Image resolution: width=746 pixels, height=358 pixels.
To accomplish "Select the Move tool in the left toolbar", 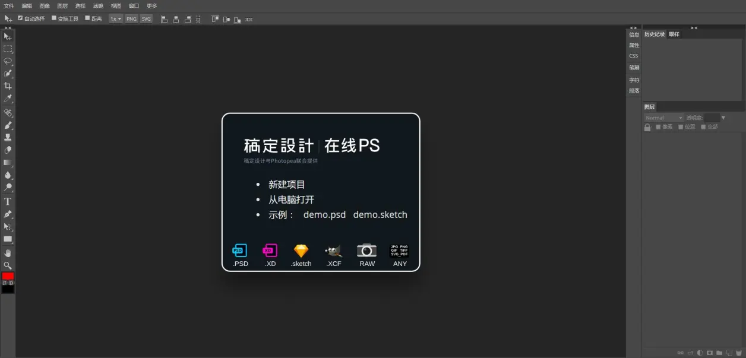I will click(x=8, y=37).
